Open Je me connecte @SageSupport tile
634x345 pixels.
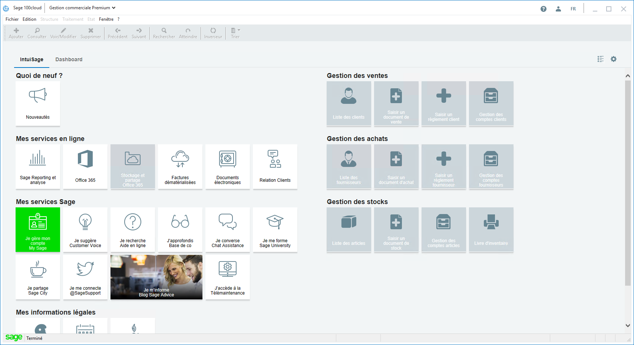[85, 277]
